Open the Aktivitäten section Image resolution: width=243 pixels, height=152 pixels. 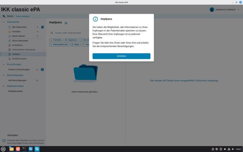pos(13,135)
